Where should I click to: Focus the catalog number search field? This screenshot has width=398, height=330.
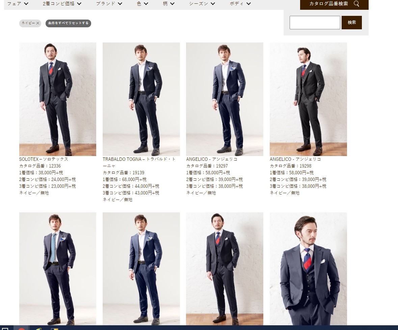[x=315, y=23]
